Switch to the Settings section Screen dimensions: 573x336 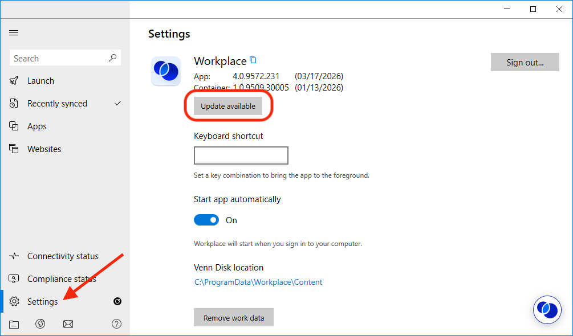[42, 301]
